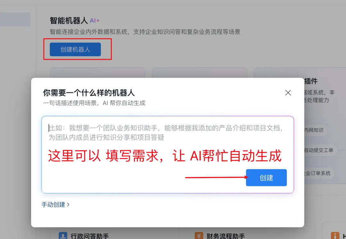Select the blue 行政问答助手 person icon

[63, 235]
